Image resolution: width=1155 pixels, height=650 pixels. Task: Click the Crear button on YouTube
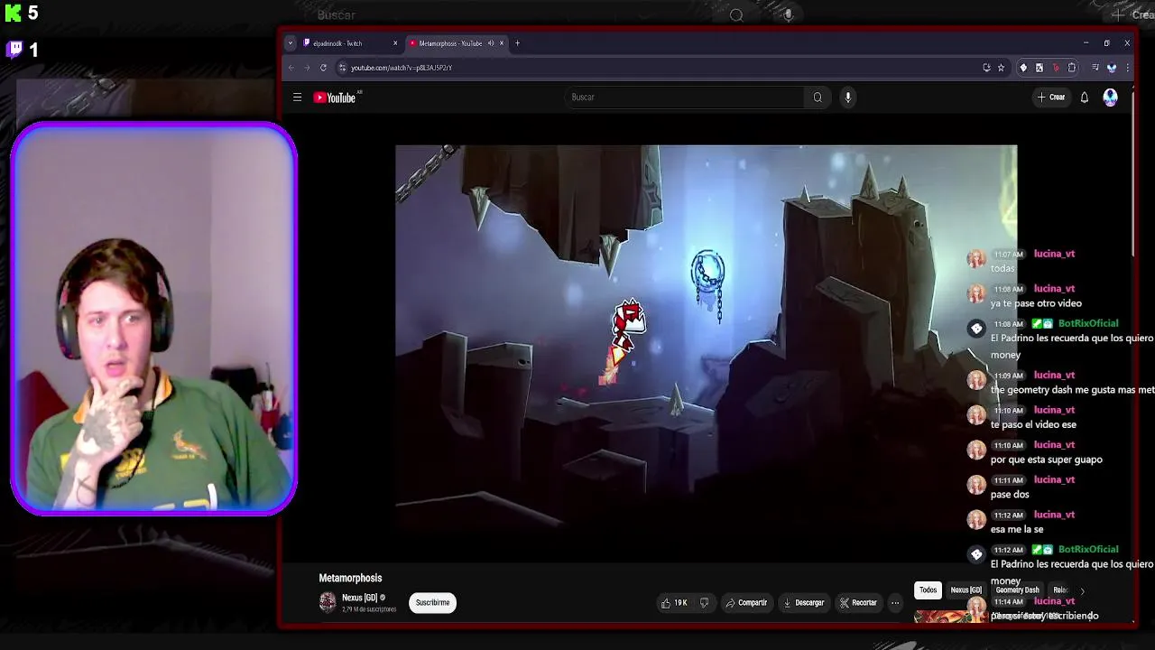[x=1051, y=97]
